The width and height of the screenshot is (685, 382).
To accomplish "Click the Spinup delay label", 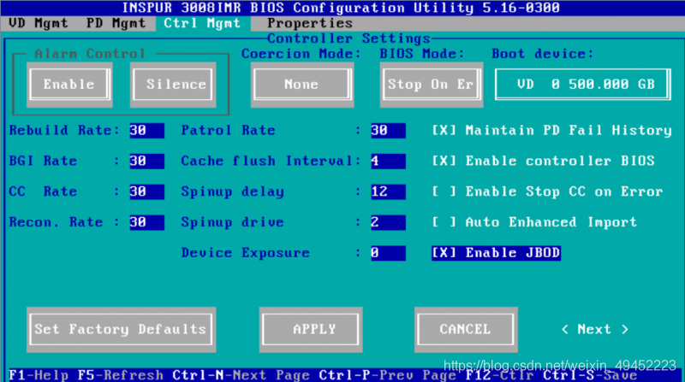I will click(232, 191).
